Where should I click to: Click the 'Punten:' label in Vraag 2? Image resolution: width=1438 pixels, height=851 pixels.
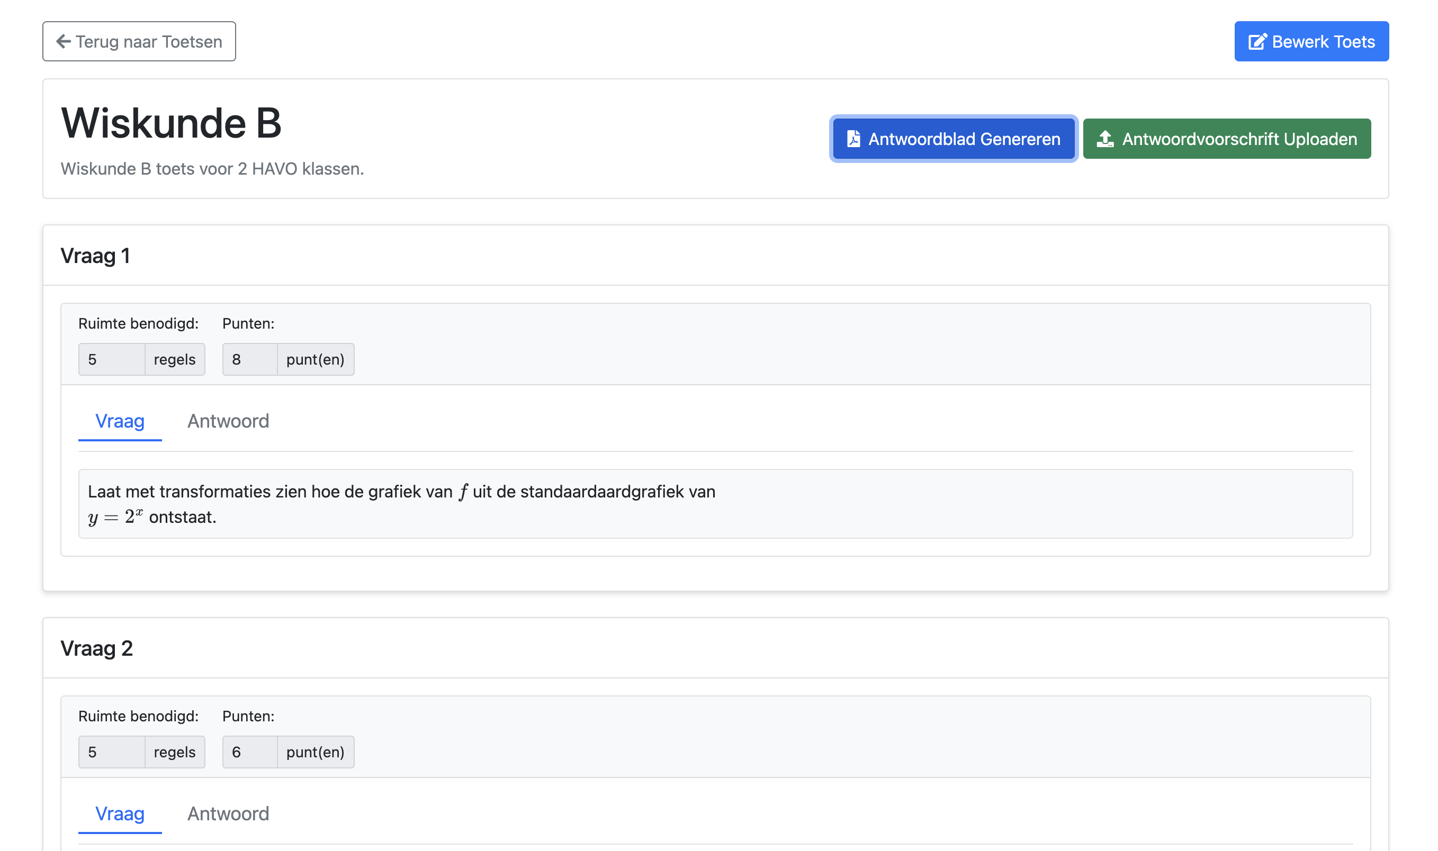(x=248, y=716)
